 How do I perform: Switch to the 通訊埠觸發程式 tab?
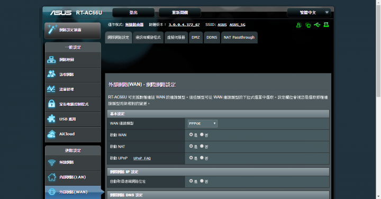[x=148, y=38]
